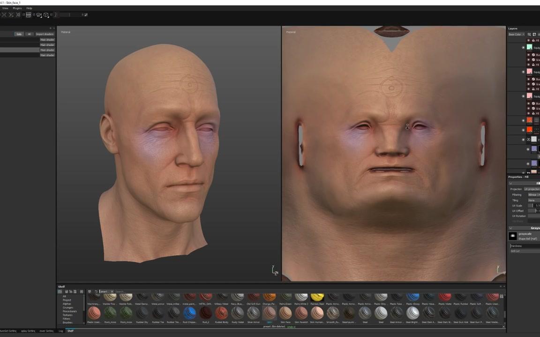The image size is (540, 337).
Task: Open the Plugins menu
Action: coord(17,8)
